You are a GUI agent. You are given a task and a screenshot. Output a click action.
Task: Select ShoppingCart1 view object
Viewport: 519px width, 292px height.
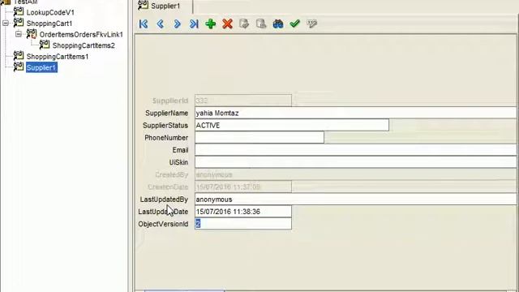pyautogui.click(x=49, y=24)
